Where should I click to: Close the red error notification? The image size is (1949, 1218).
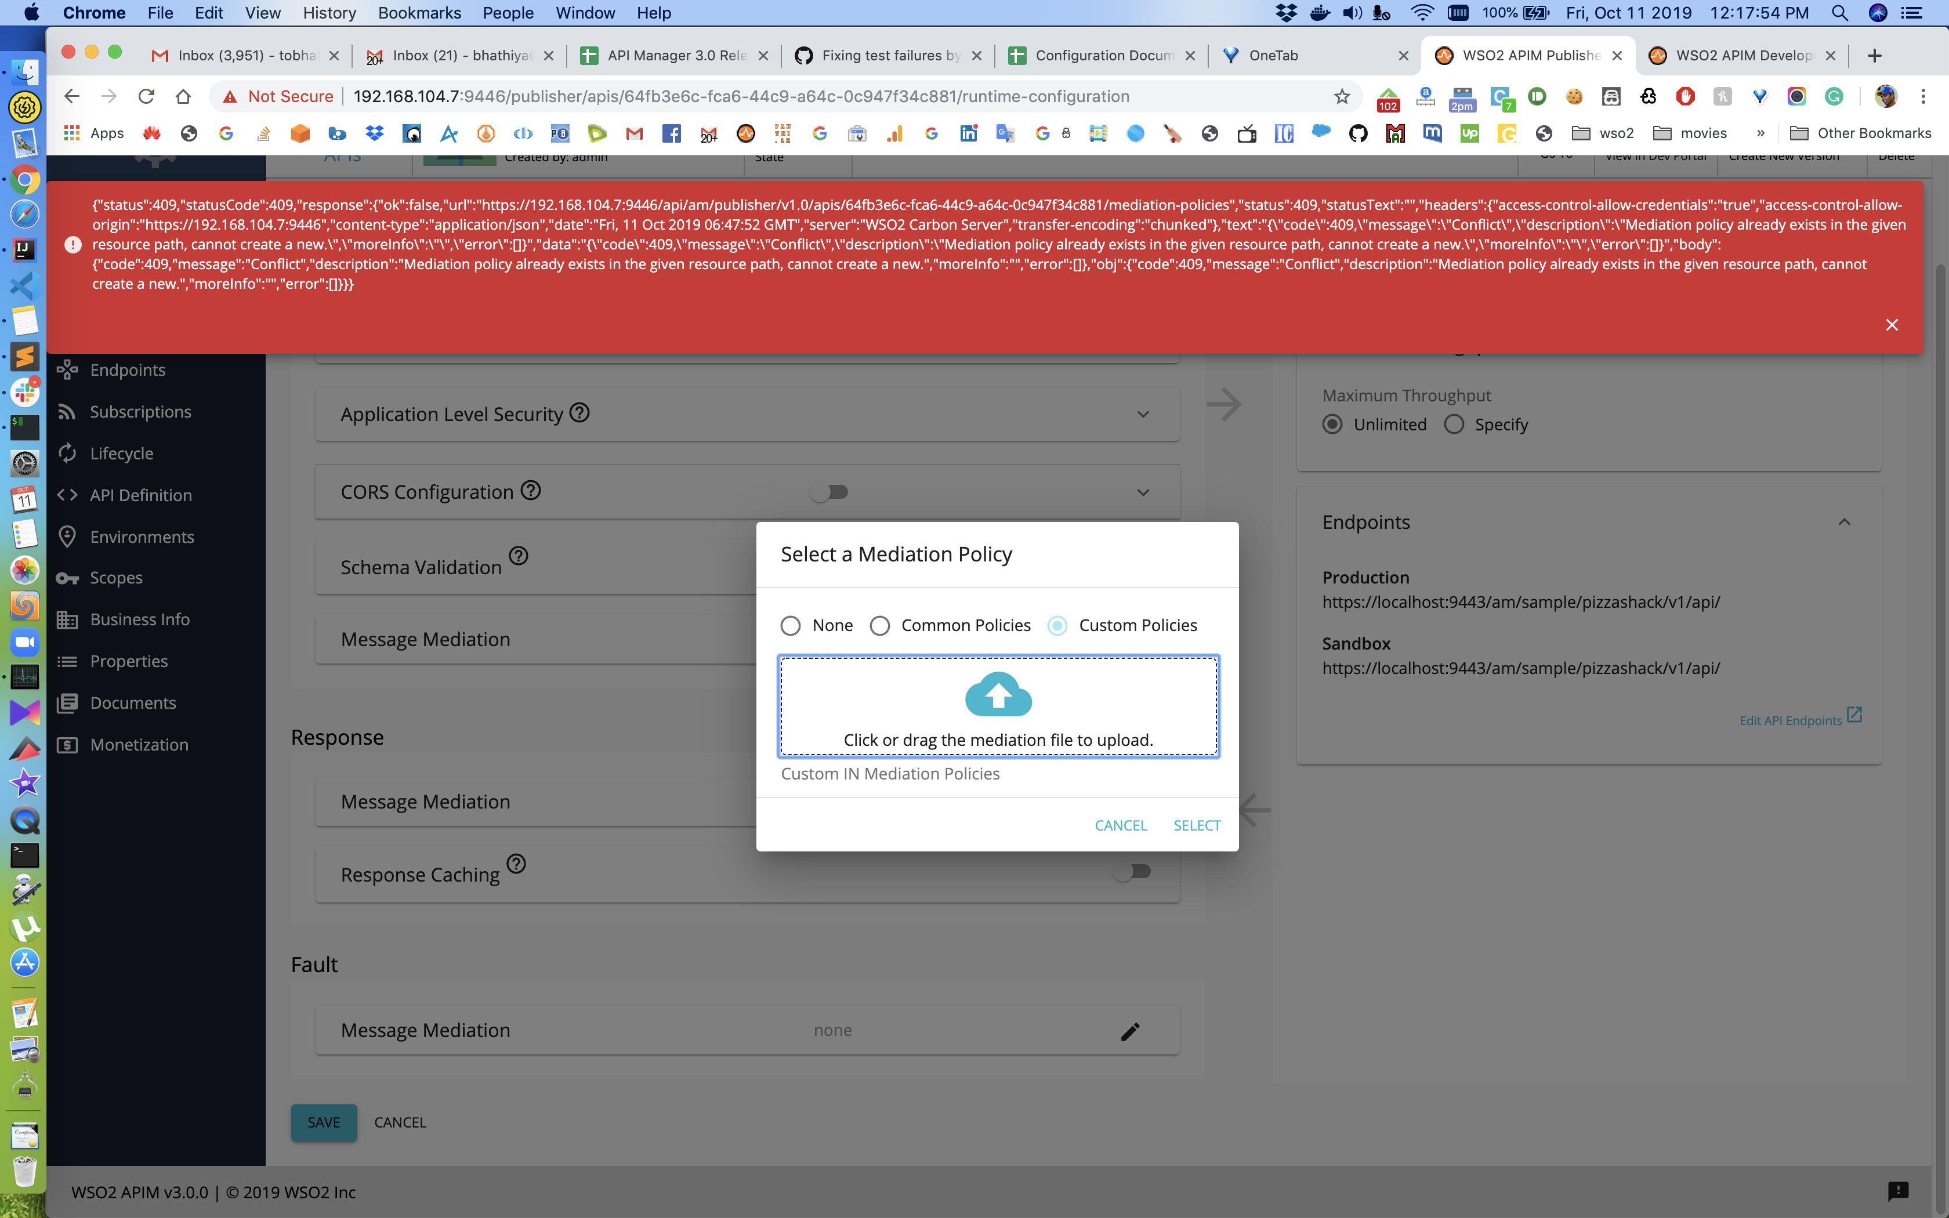coord(1892,325)
